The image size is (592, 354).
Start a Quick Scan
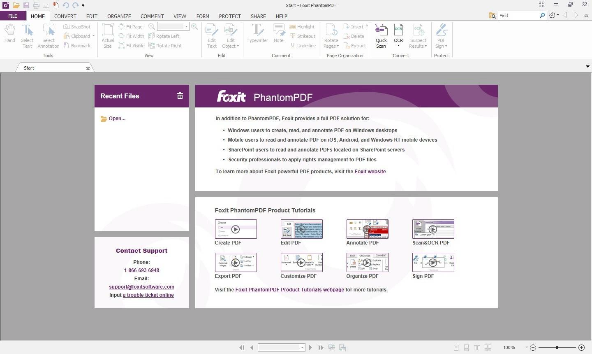point(381,36)
